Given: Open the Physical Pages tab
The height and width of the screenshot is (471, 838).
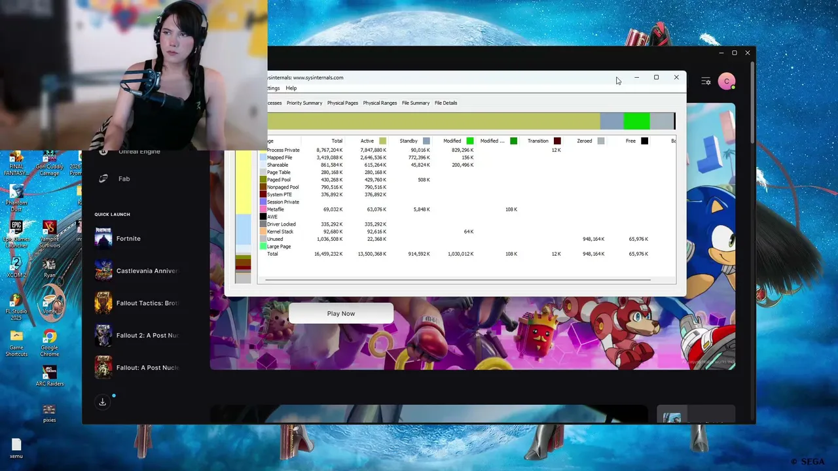Looking at the screenshot, I should [x=342, y=103].
